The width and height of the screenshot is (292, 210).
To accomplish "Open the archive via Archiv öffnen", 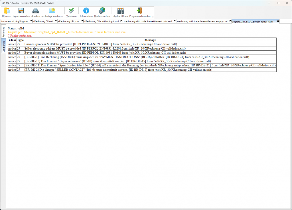I will click(x=121, y=11).
